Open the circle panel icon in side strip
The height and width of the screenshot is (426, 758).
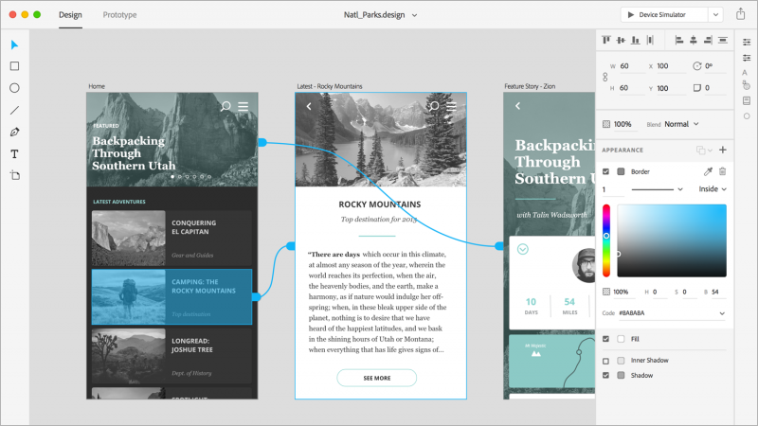747,115
